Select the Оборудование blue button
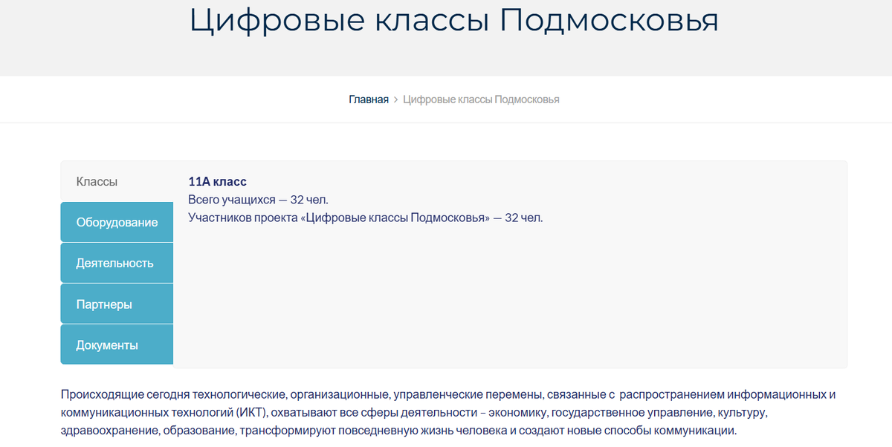Screen dimensions: 892x447 [x=116, y=221]
